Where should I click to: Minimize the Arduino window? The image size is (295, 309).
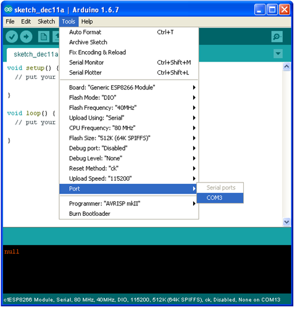[259, 9]
